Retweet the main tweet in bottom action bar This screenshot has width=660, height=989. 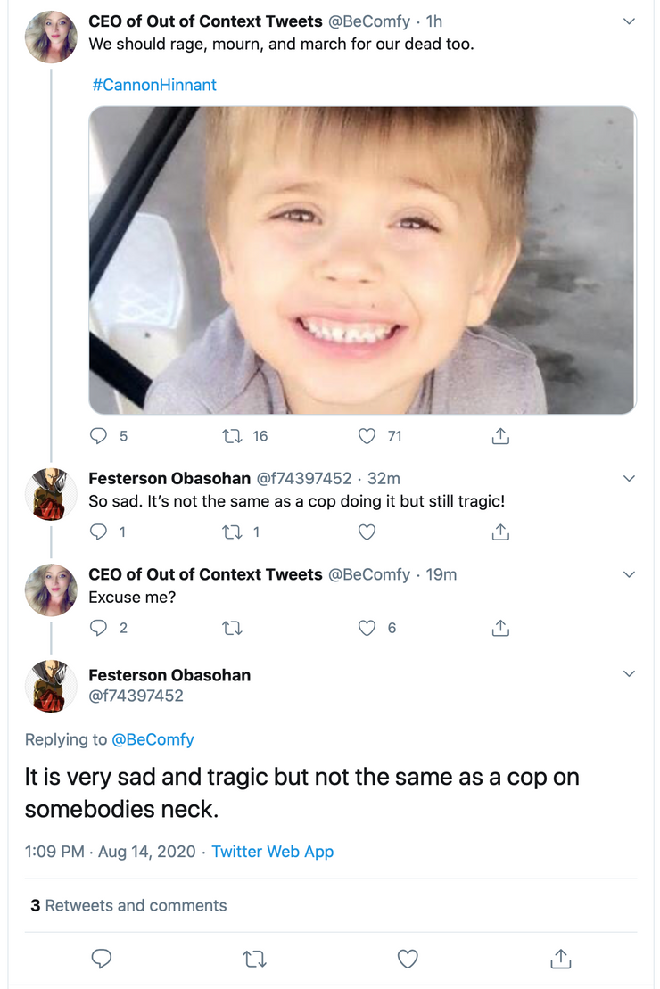pos(254,959)
